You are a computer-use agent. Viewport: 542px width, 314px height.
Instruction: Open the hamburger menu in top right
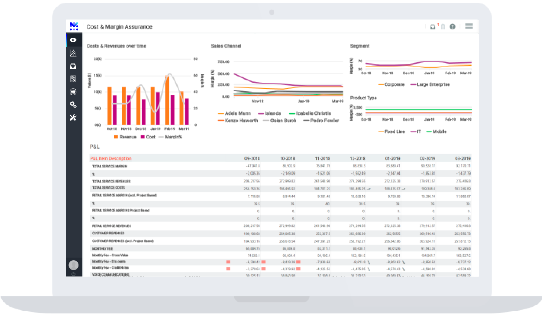(x=469, y=26)
